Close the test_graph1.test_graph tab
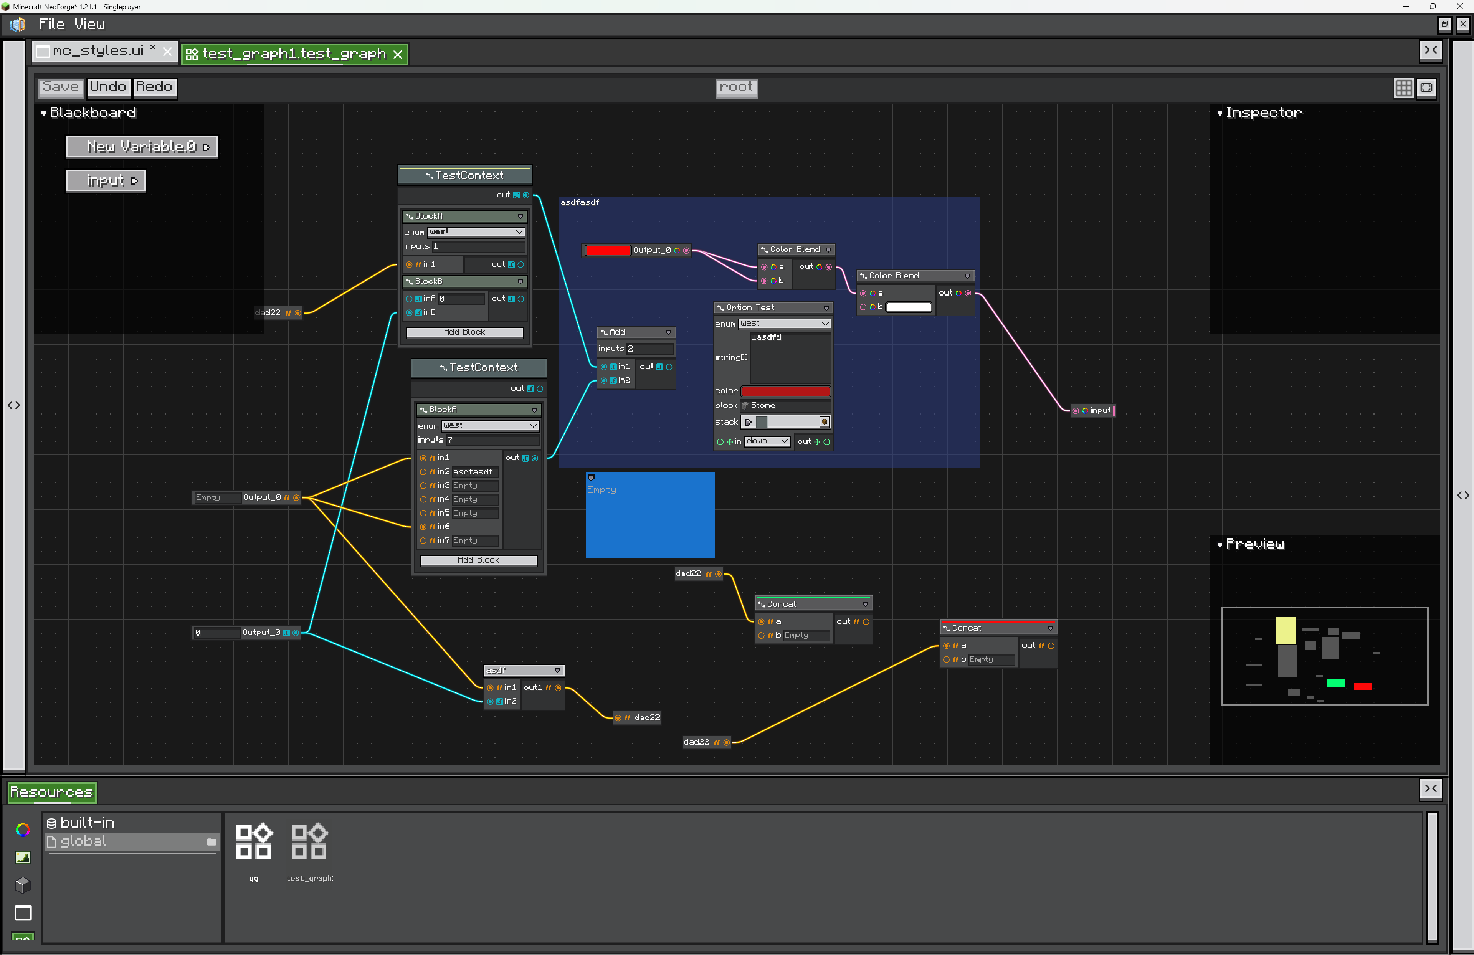The height and width of the screenshot is (955, 1474). coord(398,55)
